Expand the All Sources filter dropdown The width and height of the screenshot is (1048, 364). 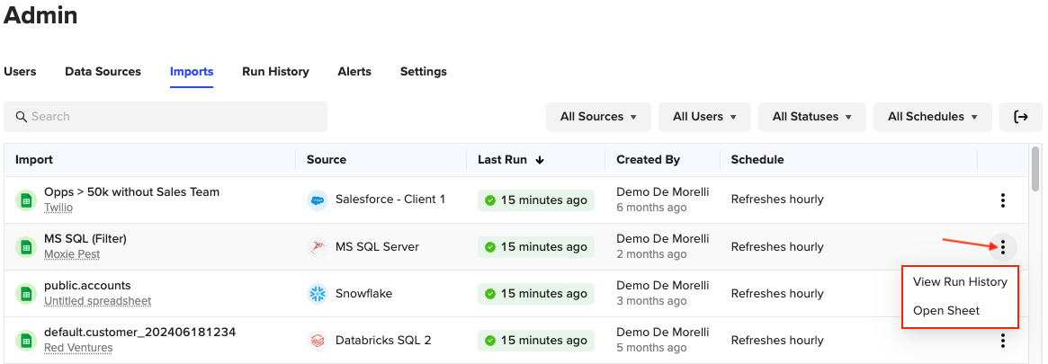point(598,117)
